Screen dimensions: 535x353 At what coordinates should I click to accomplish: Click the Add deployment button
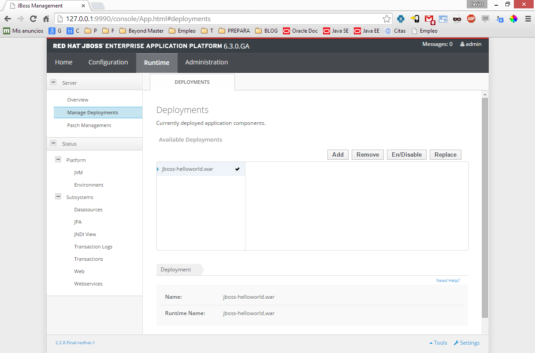(x=338, y=154)
